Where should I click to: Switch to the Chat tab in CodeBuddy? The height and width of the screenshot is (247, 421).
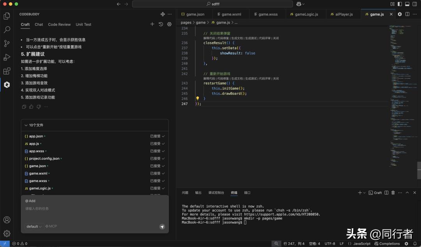[39, 24]
